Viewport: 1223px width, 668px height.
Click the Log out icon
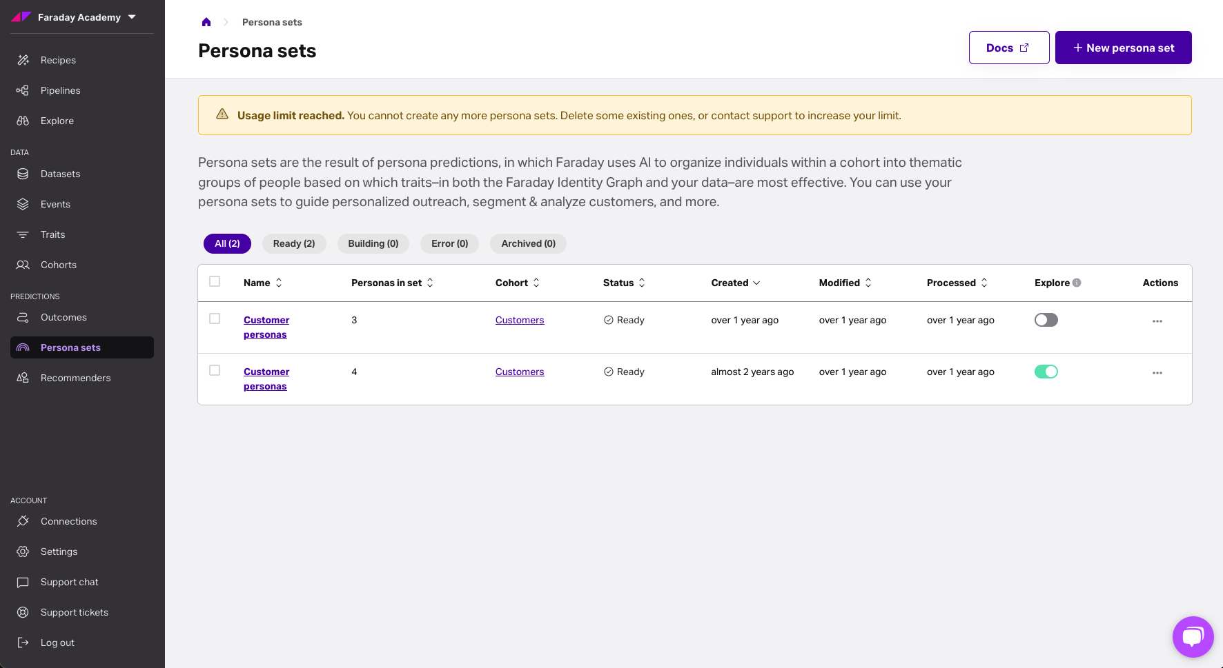pos(23,642)
